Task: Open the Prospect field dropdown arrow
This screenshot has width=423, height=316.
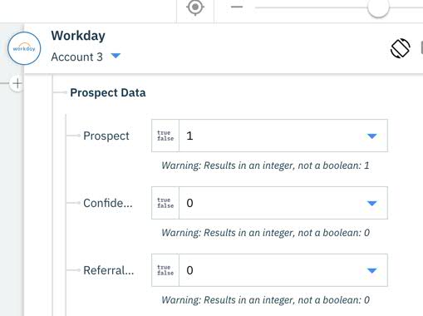Action: [x=371, y=136]
